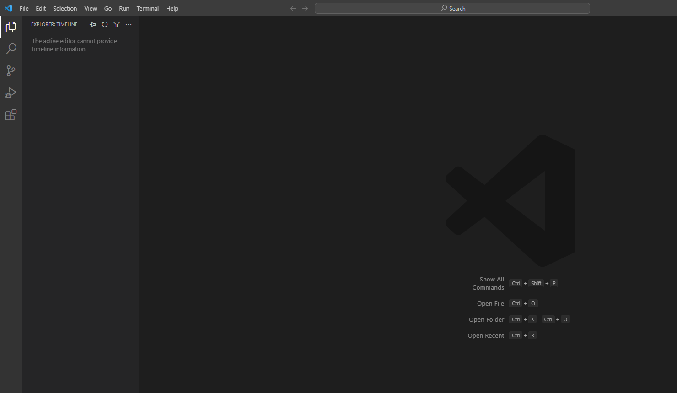Open the View menu

91,8
